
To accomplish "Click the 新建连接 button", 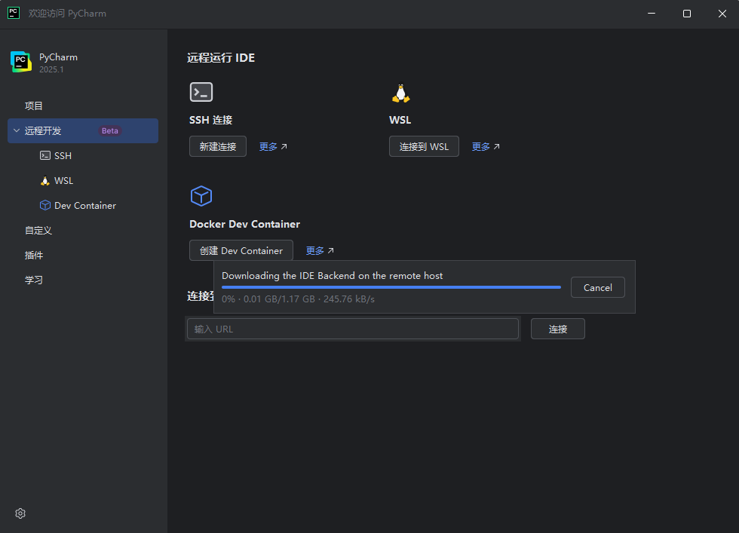I will (218, 146).
